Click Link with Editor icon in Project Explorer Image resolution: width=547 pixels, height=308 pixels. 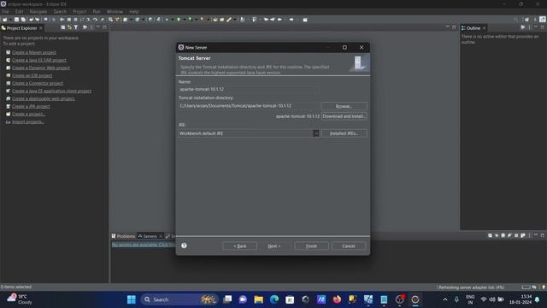pyautogui.click(x=69, y=27)
